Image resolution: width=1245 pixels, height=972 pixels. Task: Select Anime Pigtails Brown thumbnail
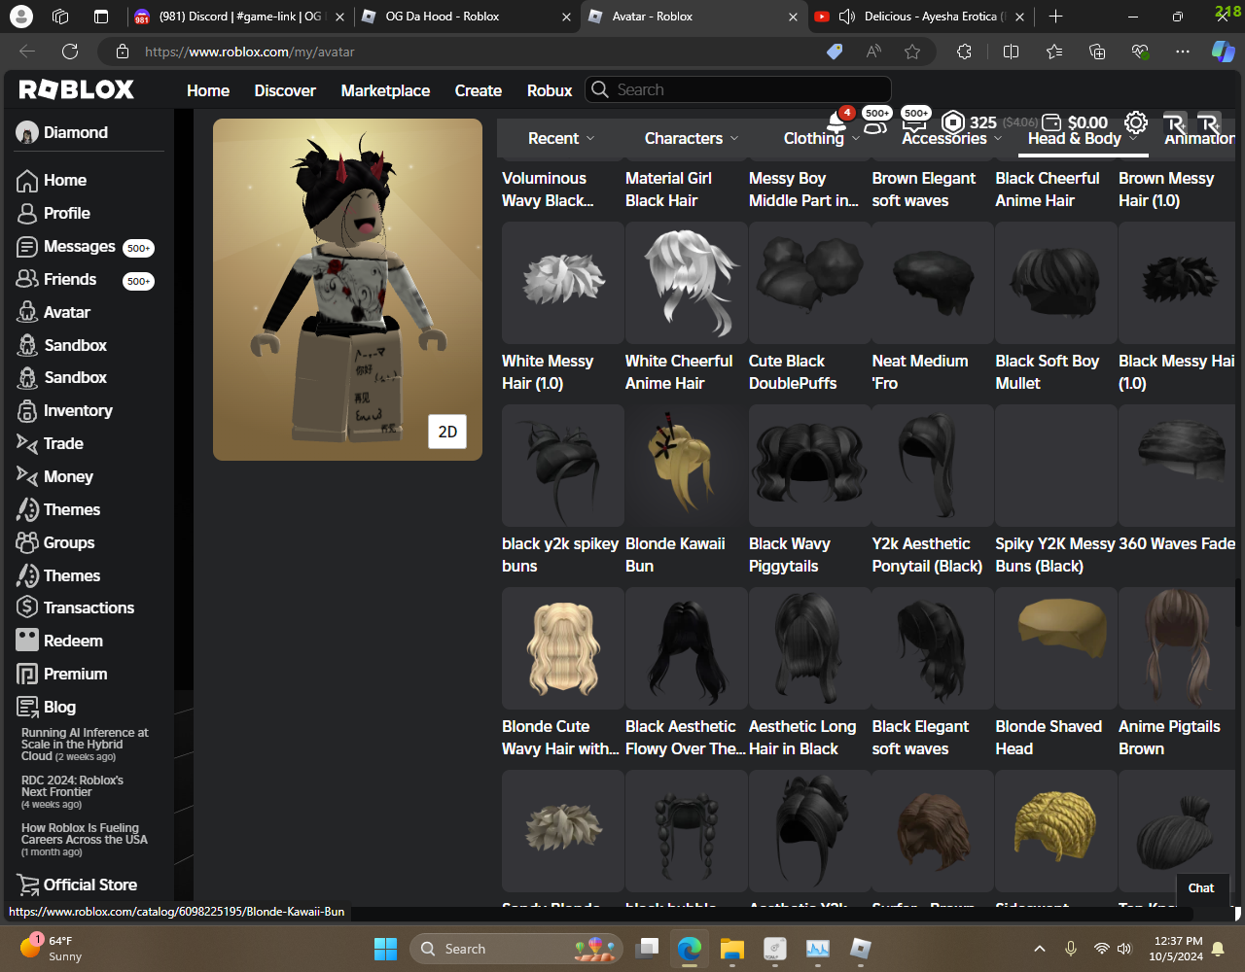(1177, 648)
